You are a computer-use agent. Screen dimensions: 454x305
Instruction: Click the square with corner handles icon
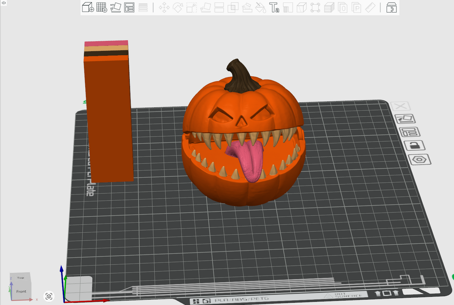[x=315, y=8]
